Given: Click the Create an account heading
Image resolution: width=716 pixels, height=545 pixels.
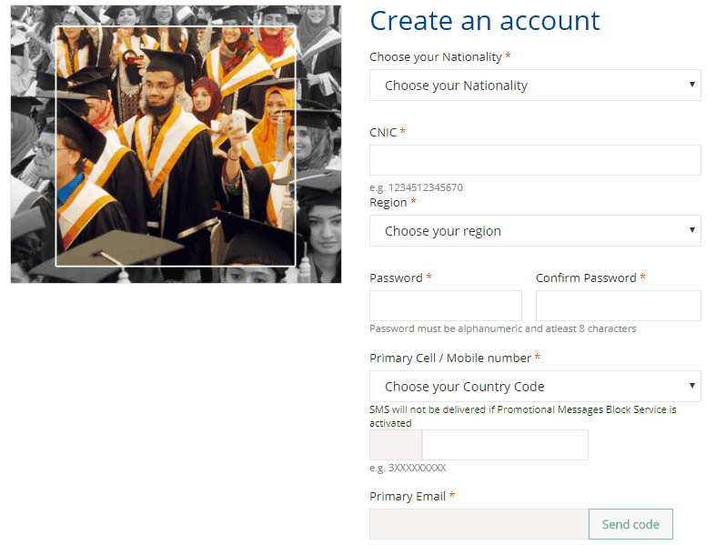Looking at the screenshot, I should pyautogui.click(x=485, y=21).
